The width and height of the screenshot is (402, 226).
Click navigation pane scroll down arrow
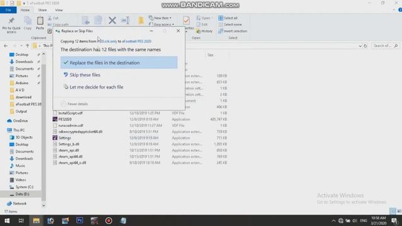point(43,205)
